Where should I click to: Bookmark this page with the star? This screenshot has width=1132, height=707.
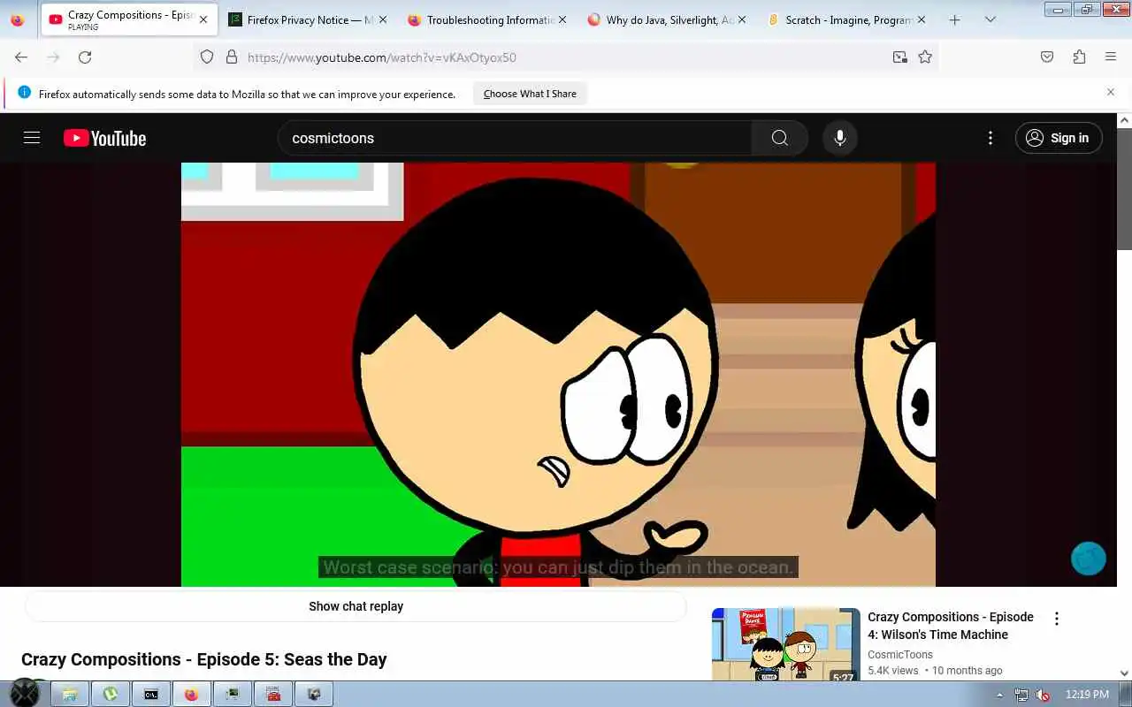(x=925, y=57)
